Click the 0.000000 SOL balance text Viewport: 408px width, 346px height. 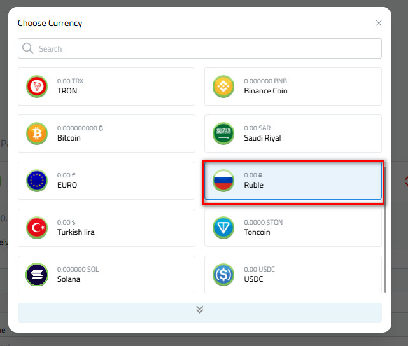78,269
